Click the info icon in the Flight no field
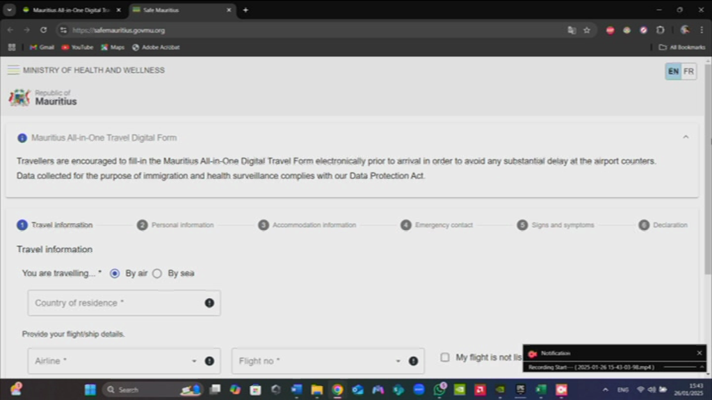 click(413, 361)
